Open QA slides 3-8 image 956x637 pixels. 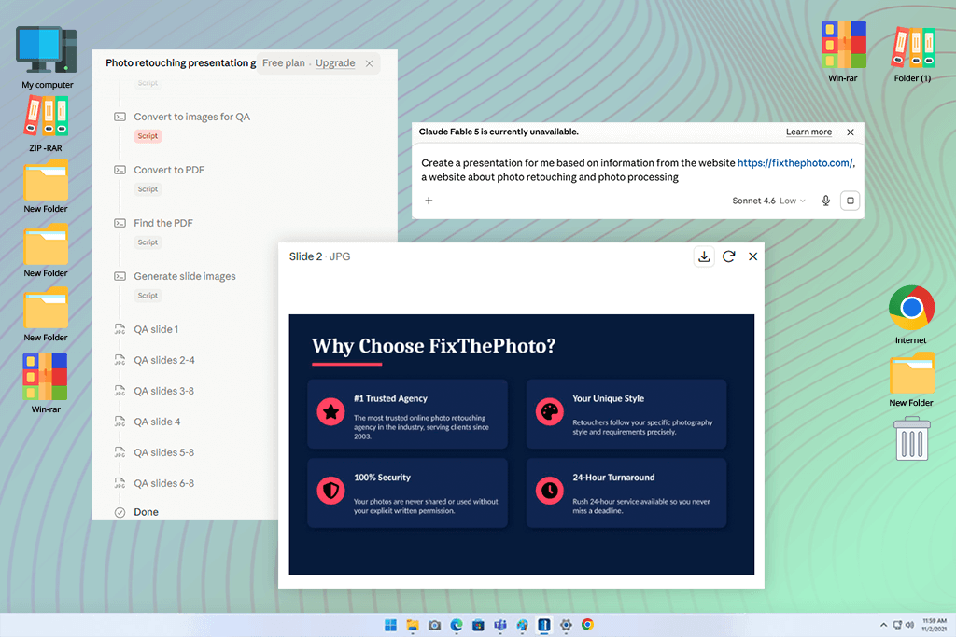click(x=164, y=391)
